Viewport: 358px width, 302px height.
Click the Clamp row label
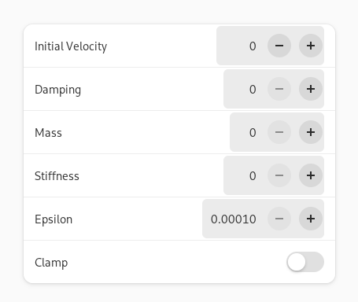click(51, 263)
